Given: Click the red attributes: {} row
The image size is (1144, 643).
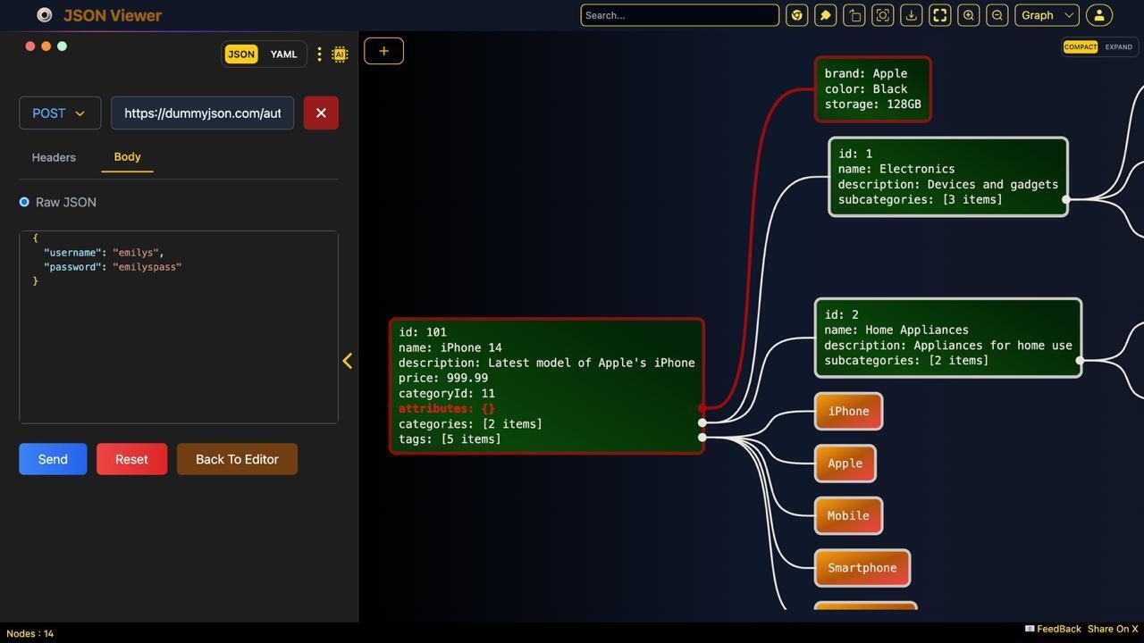Looking at the screenshot, I should pos(446,408).
